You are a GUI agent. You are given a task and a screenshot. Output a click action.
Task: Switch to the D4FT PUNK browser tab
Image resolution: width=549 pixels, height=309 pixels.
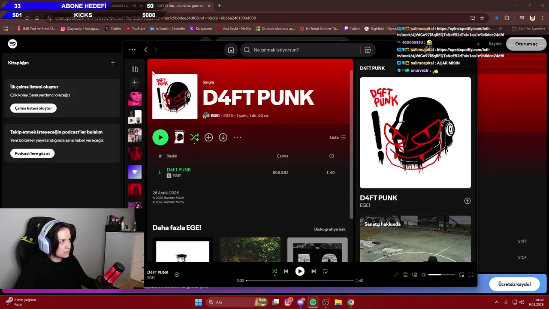180,6
